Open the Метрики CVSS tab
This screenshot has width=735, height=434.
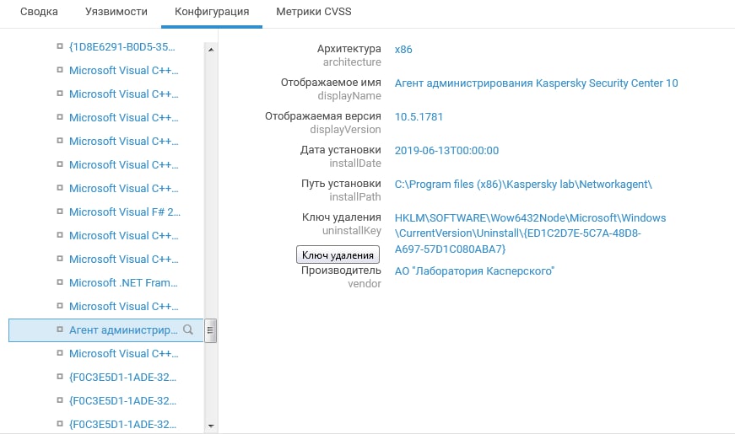(314, 12)
